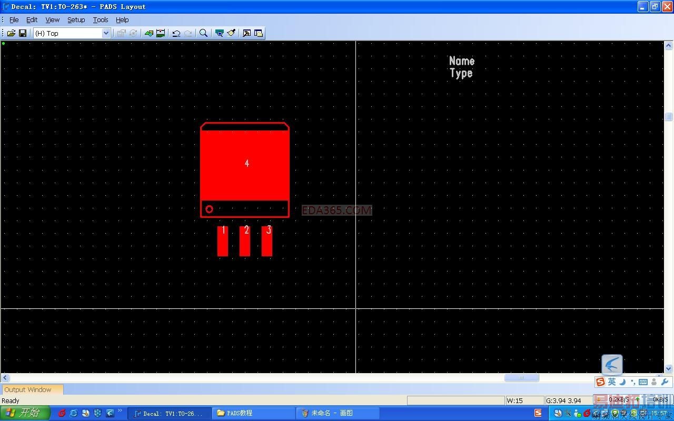The width and height of the screenshot is (674, 421).
Task: Launch the red swirl quick launch icon
Action: pyautogui.click(x=62, y=413)
